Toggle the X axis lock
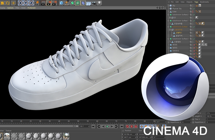This screenshot has height=140, width=215. (20, 3)
